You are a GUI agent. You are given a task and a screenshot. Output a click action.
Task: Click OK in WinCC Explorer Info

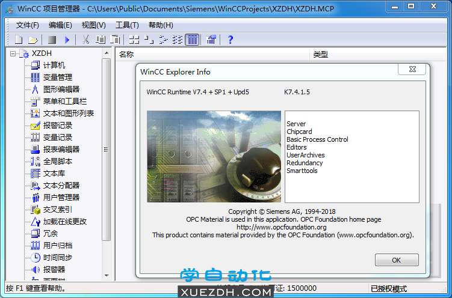[397, 260]
